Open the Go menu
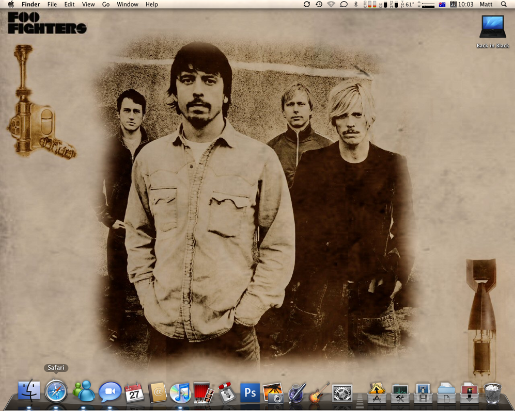Screen dimensions: 515x411 pos(106,4)
